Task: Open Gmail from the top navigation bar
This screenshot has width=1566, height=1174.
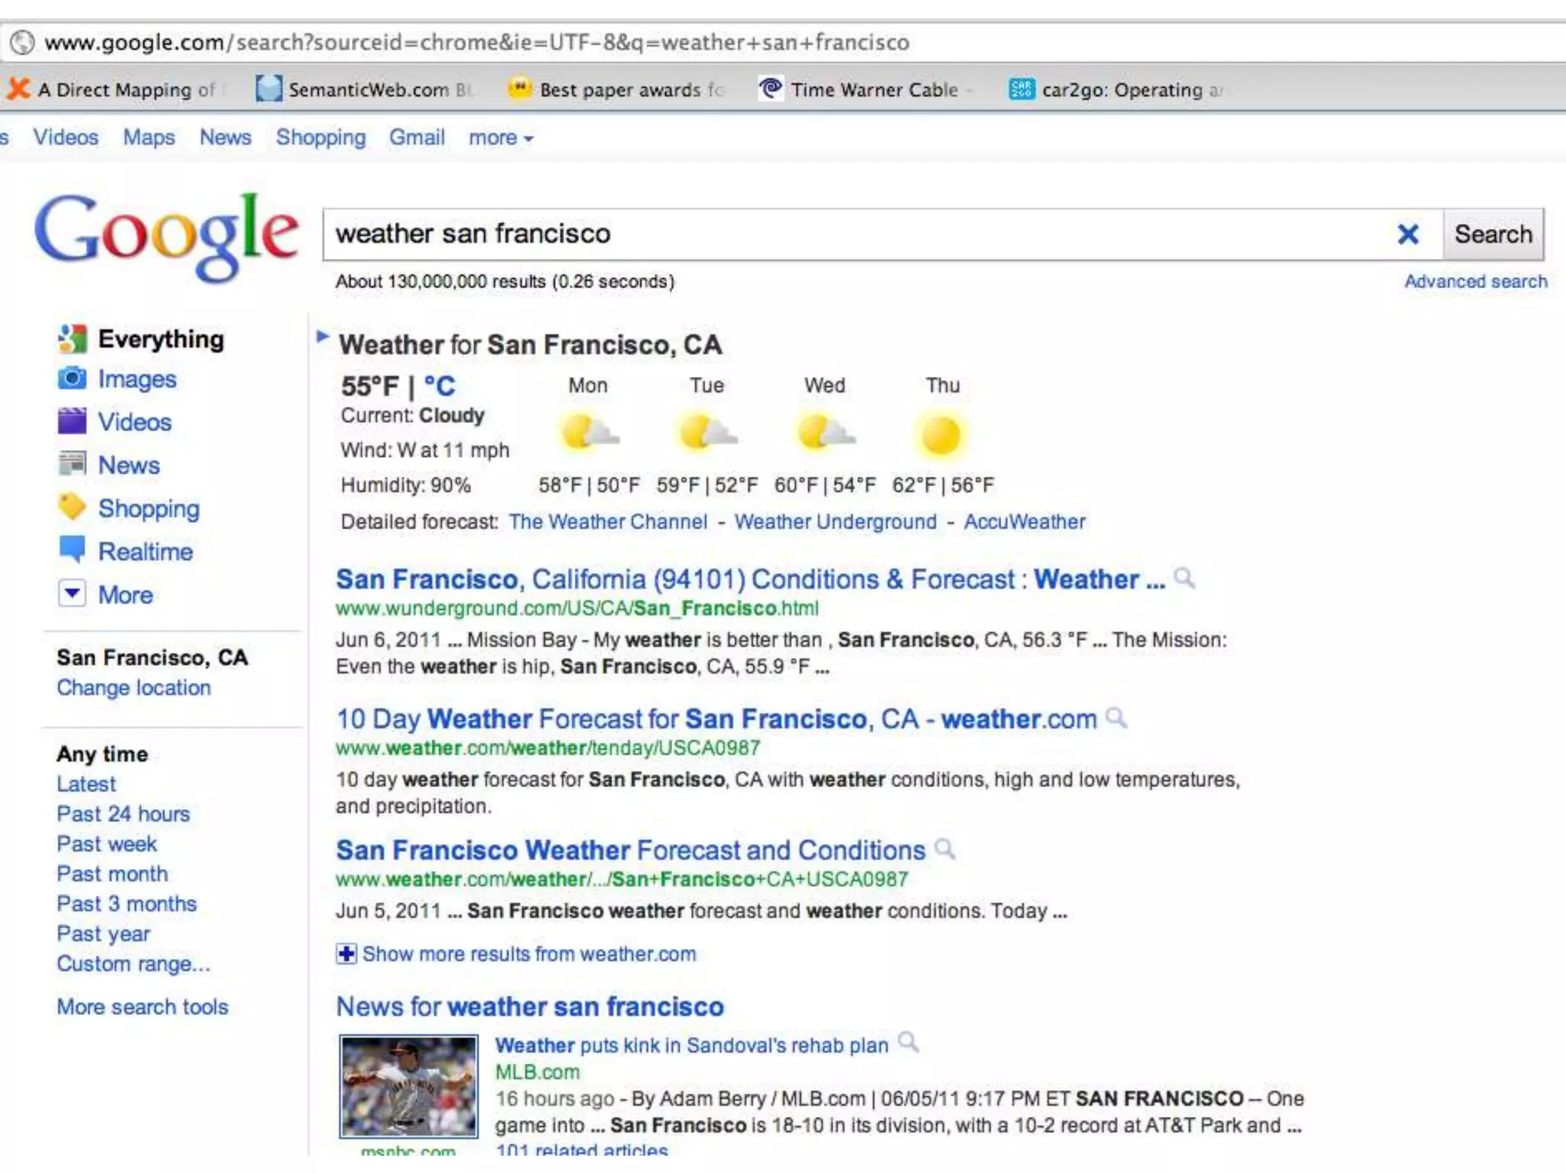Action: click(417, 138)
